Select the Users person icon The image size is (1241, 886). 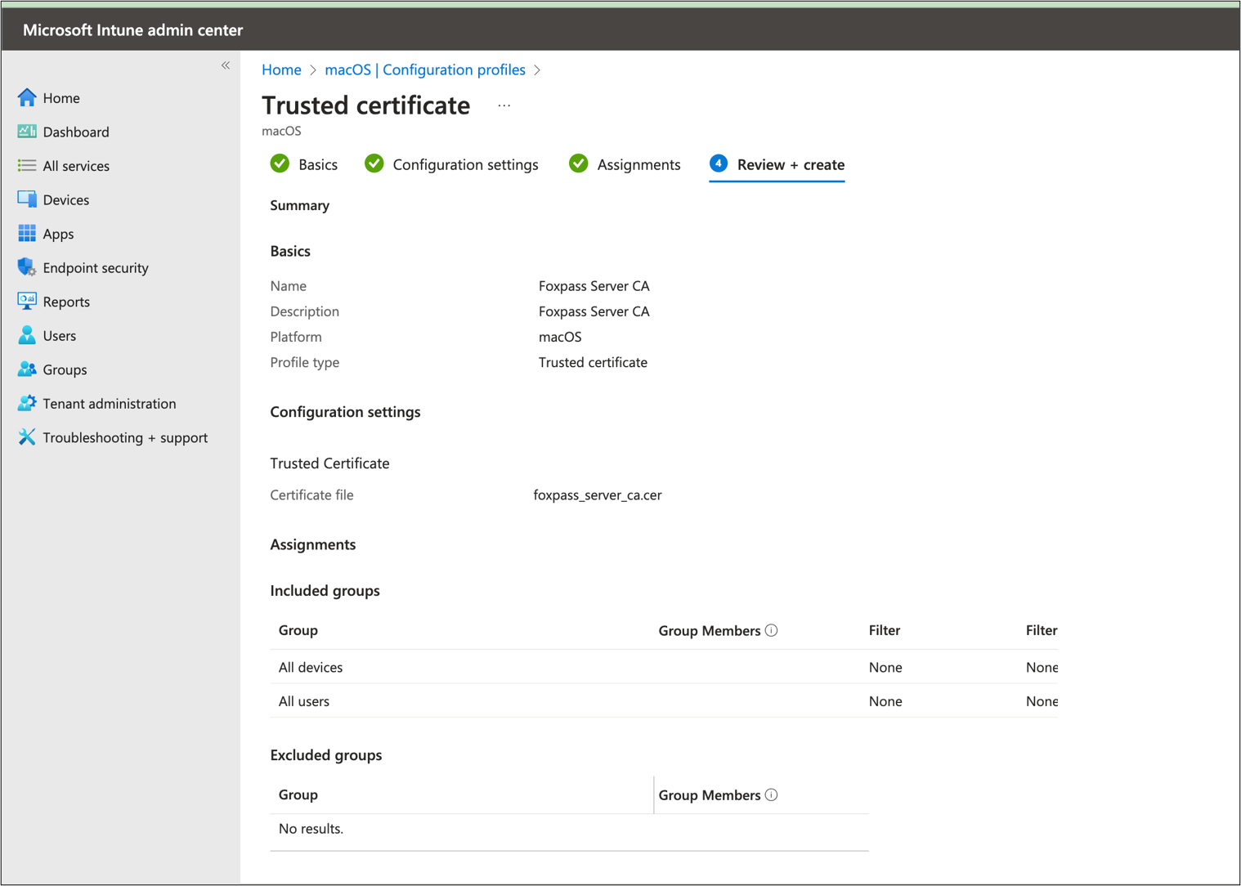click(x=27, y=335)
